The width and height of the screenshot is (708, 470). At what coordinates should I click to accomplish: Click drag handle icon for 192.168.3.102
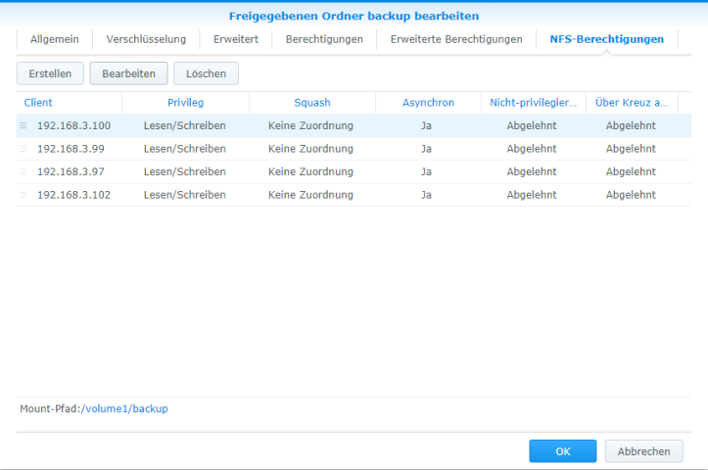pyautogui.click(x=24, y=195)
